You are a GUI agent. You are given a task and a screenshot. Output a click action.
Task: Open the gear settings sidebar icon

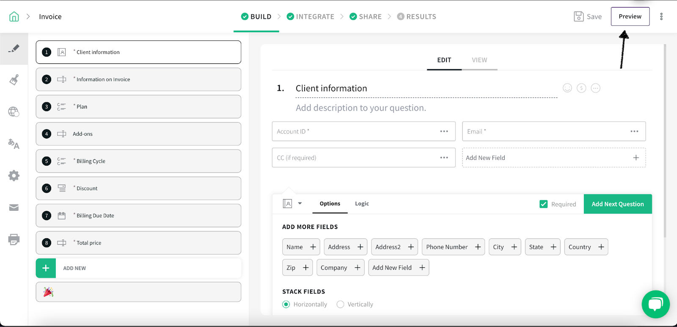14,176
